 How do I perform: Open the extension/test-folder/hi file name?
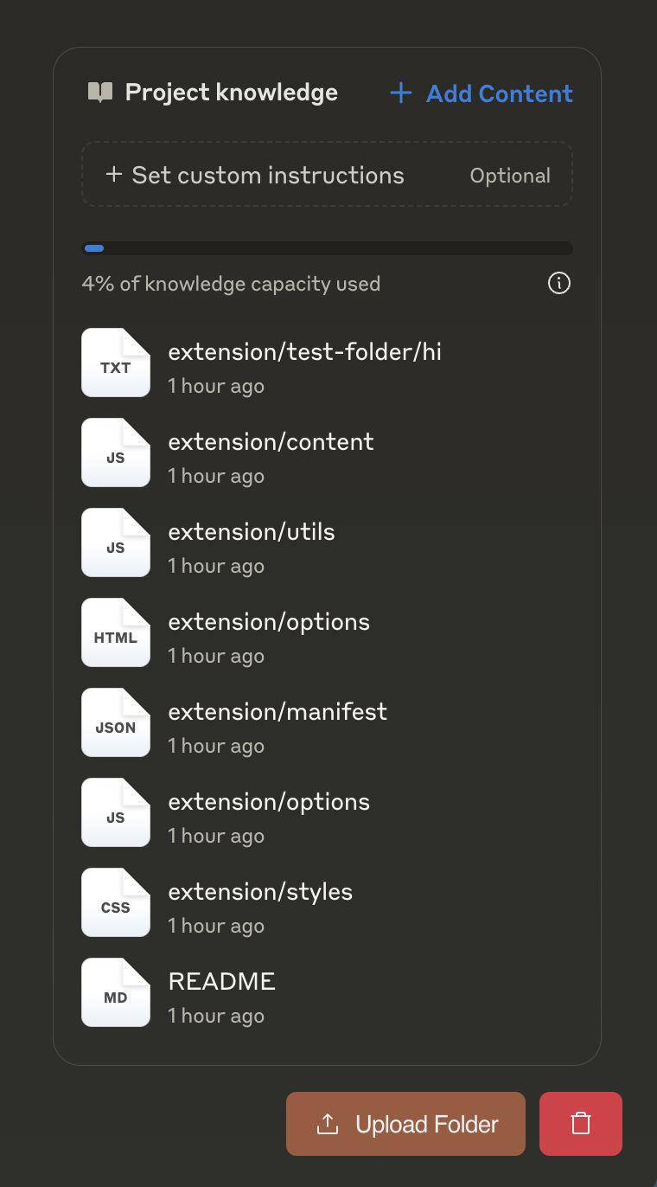pyautogui.click(x=305, y=352)
